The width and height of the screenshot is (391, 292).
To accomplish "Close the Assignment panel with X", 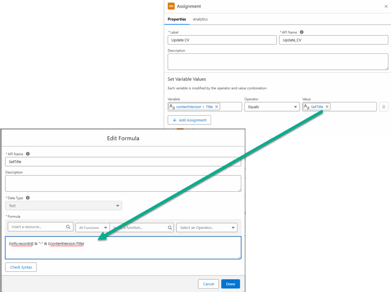I will tap(386, 6).
